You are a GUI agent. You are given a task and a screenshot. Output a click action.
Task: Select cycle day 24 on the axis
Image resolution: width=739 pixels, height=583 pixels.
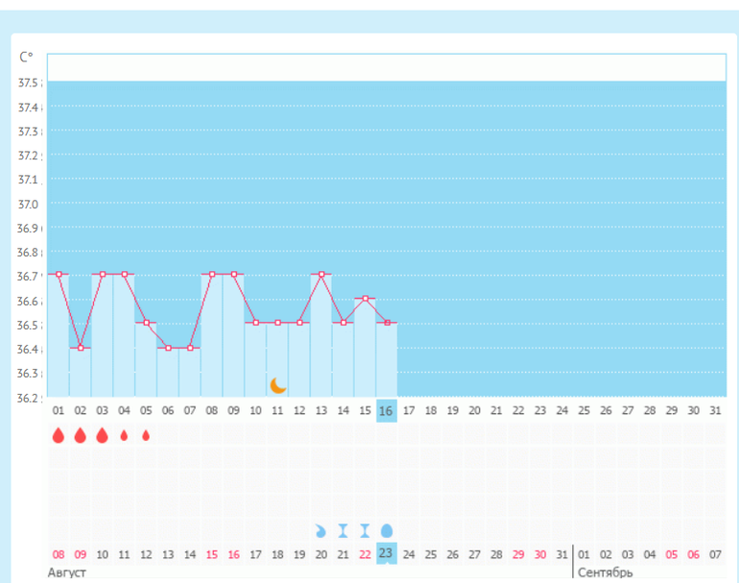[x=561, y=410]
